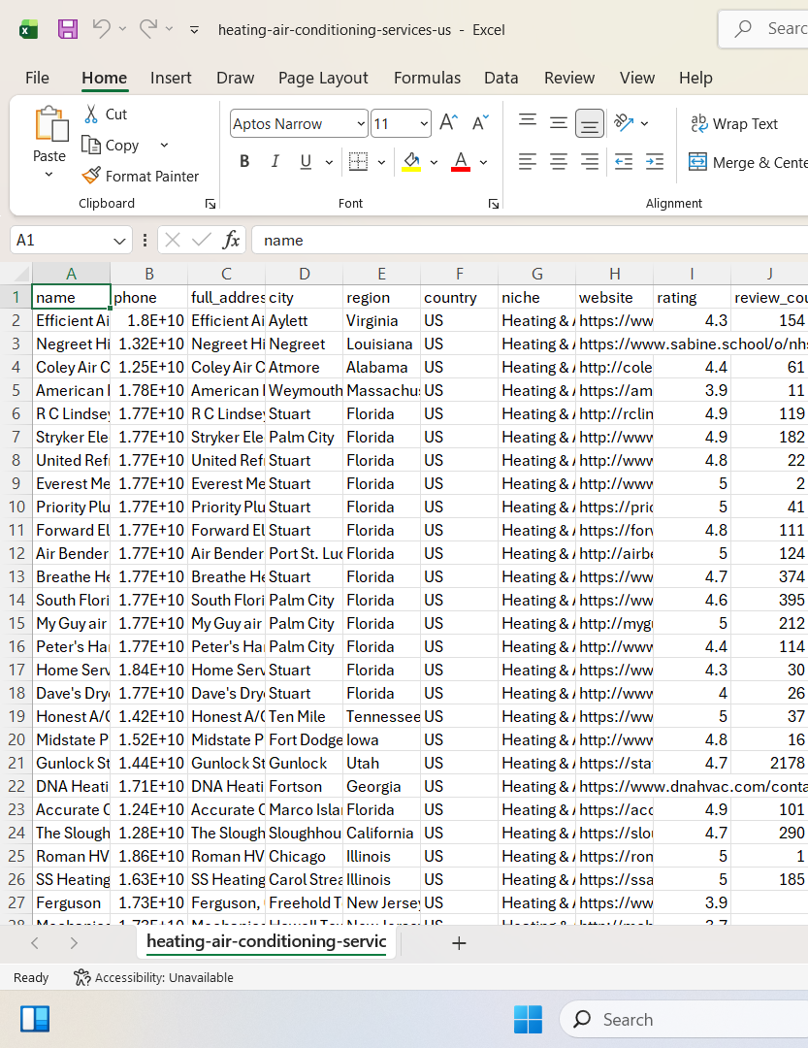This screenshot has width=808, height=1048.
Task: Open the Formulas tab
Action: 427,79
